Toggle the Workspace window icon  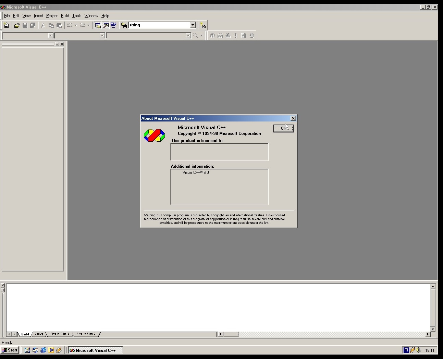[x=98, y=25]
